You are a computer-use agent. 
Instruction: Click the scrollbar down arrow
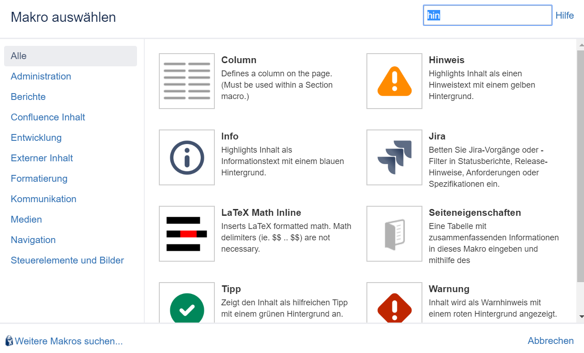click(580, 316)
